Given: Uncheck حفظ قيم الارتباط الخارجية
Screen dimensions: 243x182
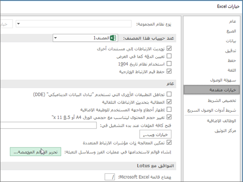Looking at the screenshot, I should point(169,71).
